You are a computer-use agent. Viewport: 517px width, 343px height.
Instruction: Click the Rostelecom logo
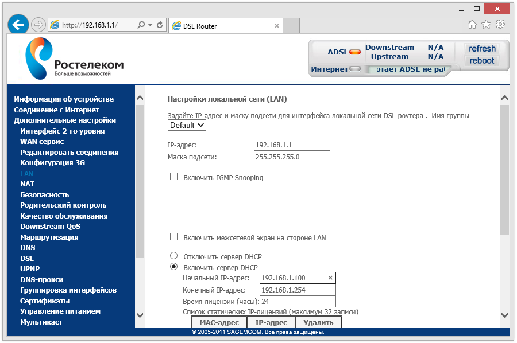coord(75,59)
